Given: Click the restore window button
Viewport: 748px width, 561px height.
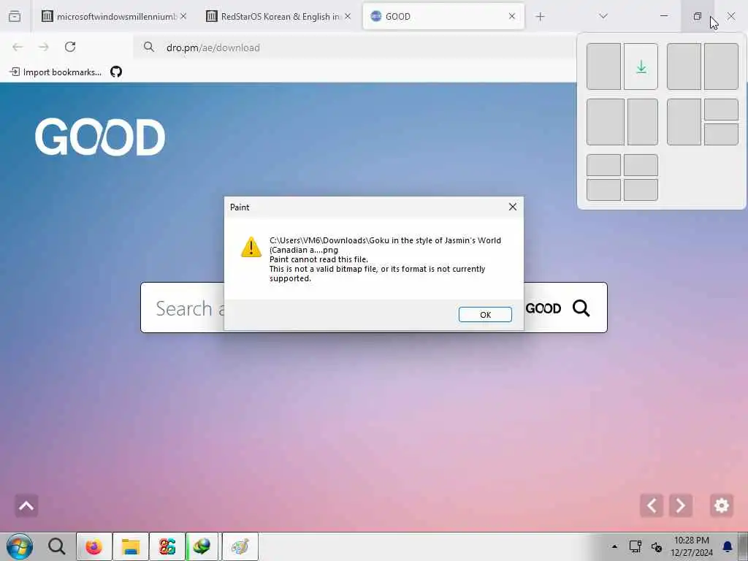Looking at the screenshot, I should click(x=698, y=16).
